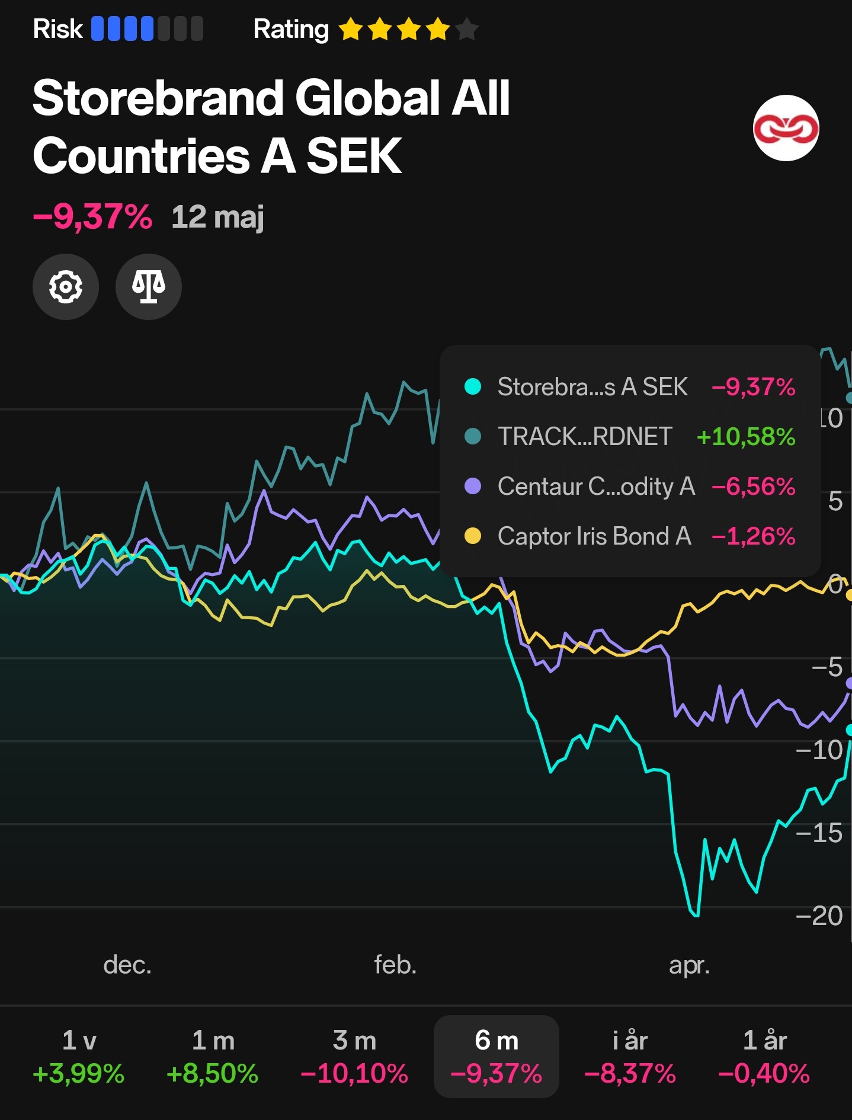Show the 1 år performance period
Image resolution: width=852 pixels, height=1120 pixels.
(764, 1056)
